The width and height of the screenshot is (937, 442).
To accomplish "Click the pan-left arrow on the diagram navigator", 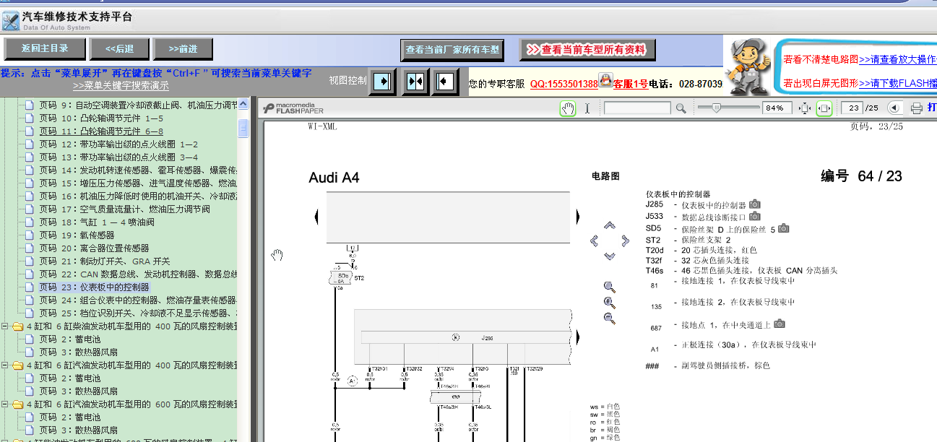I will tap(595, 240).
